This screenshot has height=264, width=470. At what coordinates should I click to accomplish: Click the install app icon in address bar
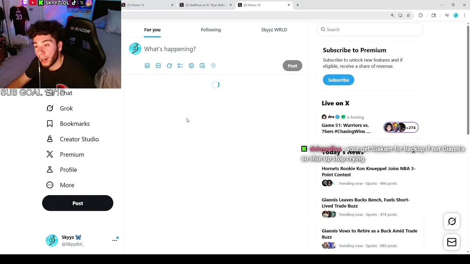tap(400, 15)
